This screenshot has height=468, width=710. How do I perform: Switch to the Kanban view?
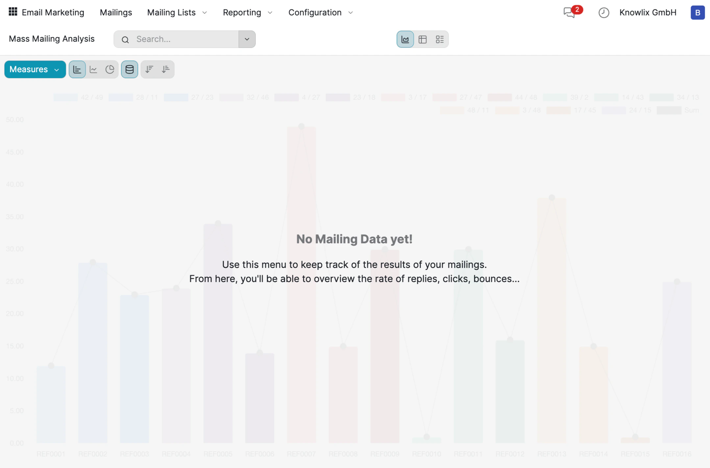click(x=440, y=39)
